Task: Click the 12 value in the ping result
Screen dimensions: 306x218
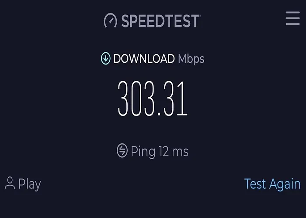Action: tap(163, 151)
